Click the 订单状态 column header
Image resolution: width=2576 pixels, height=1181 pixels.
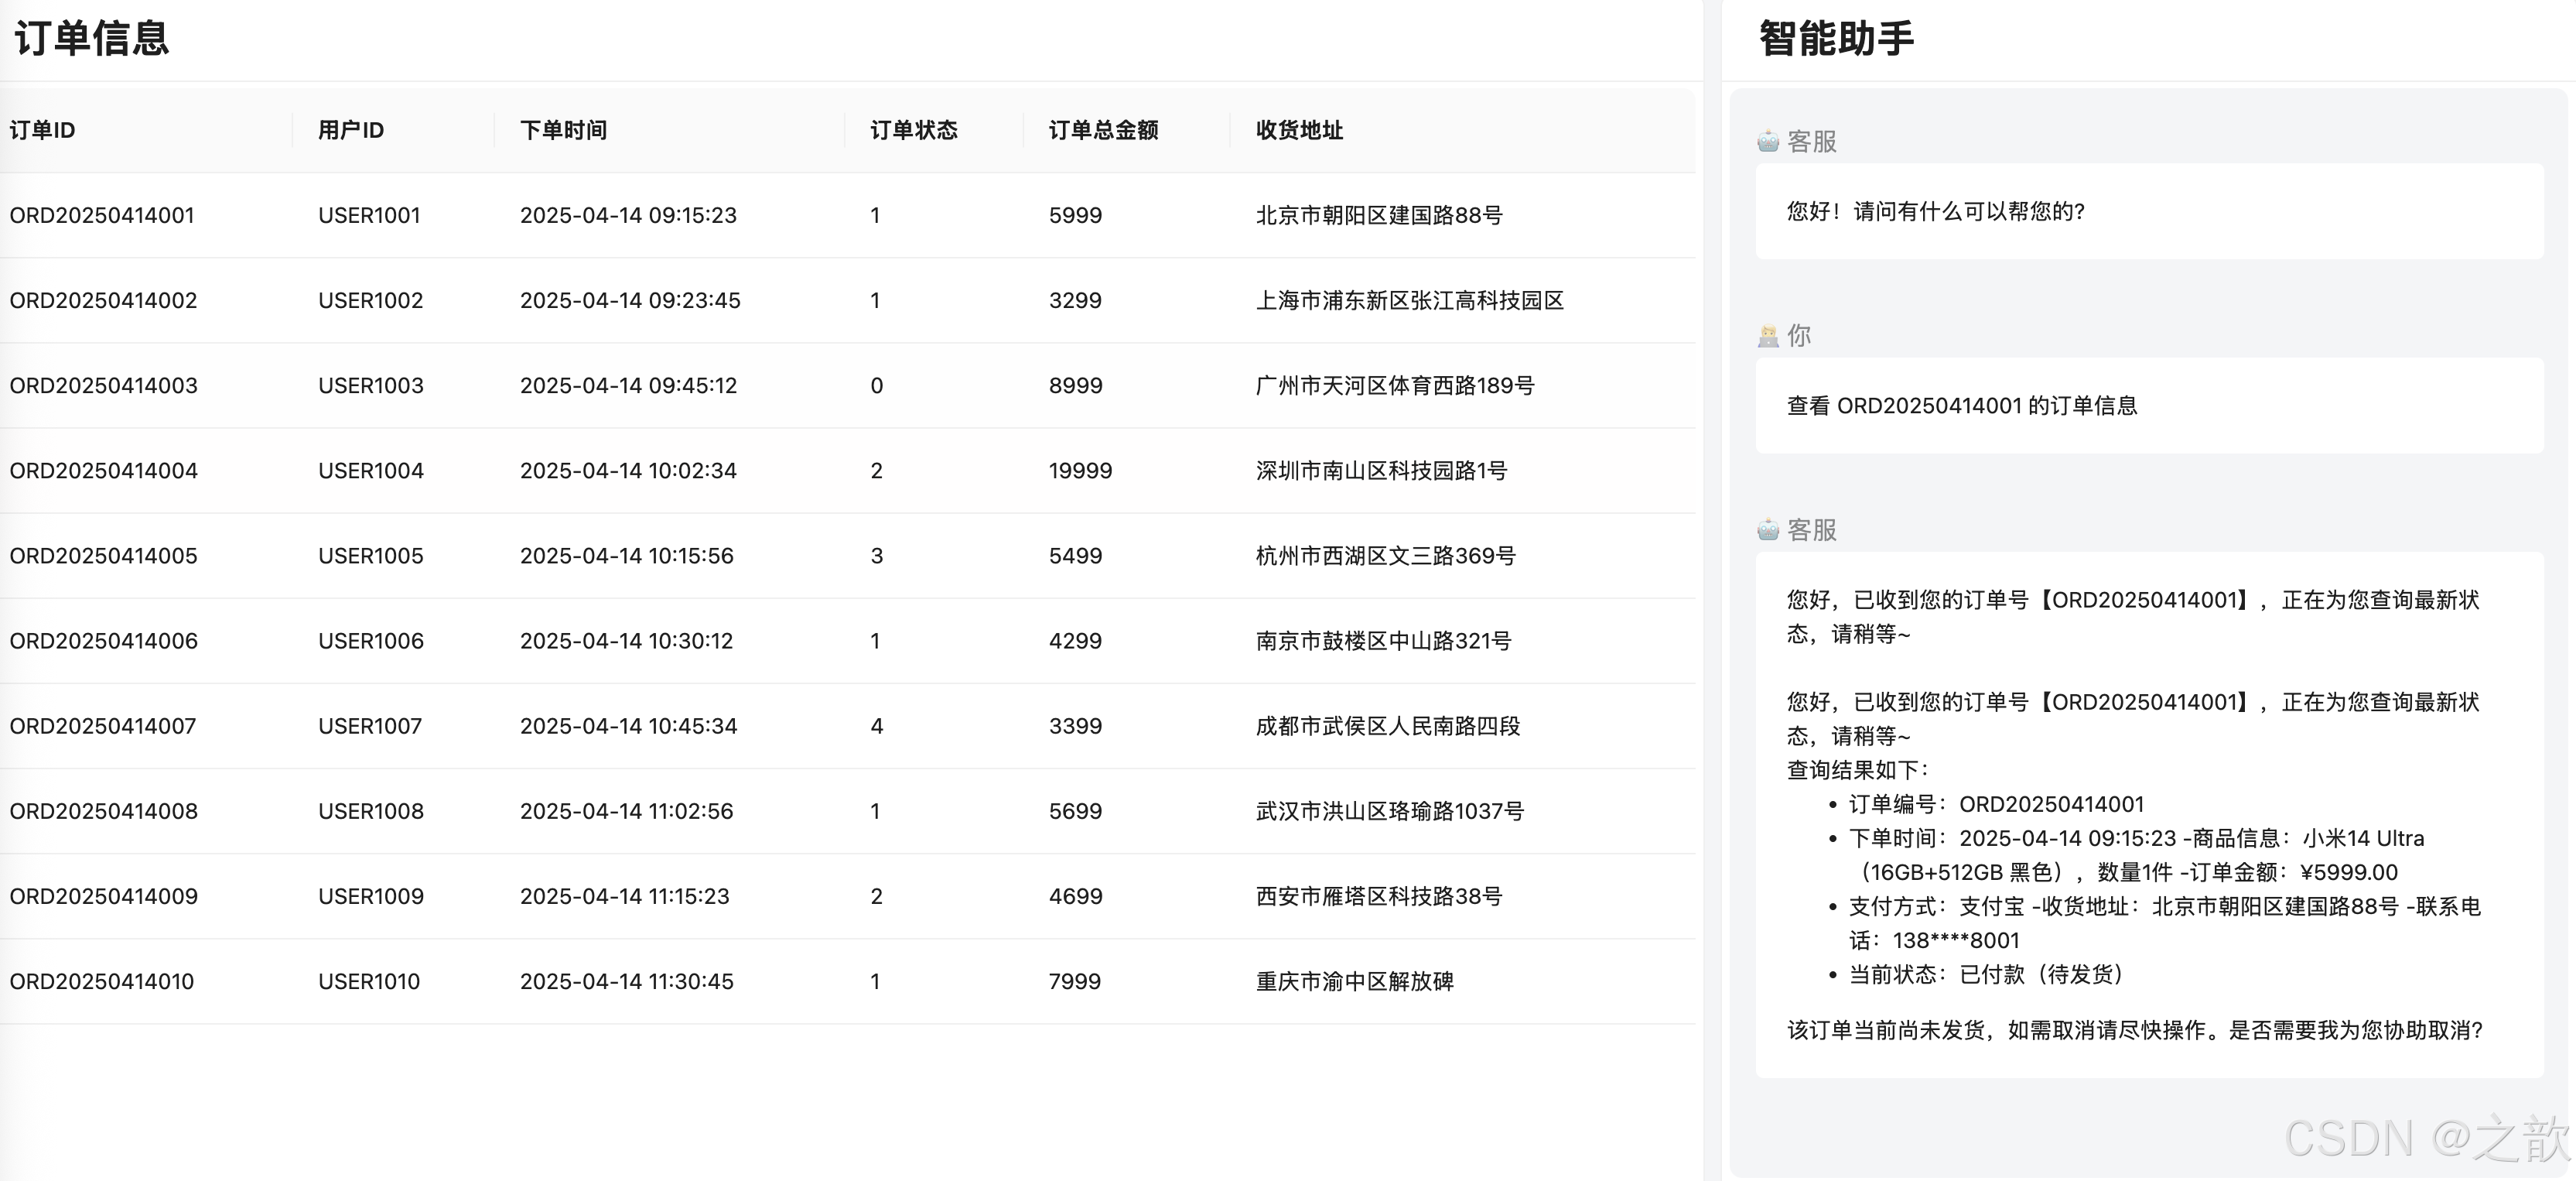pyautogui.click(x=913, y=130)
